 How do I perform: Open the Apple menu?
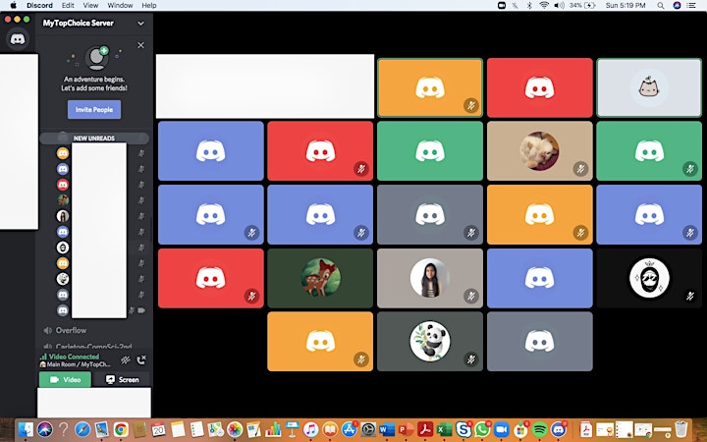pos(13,6)
